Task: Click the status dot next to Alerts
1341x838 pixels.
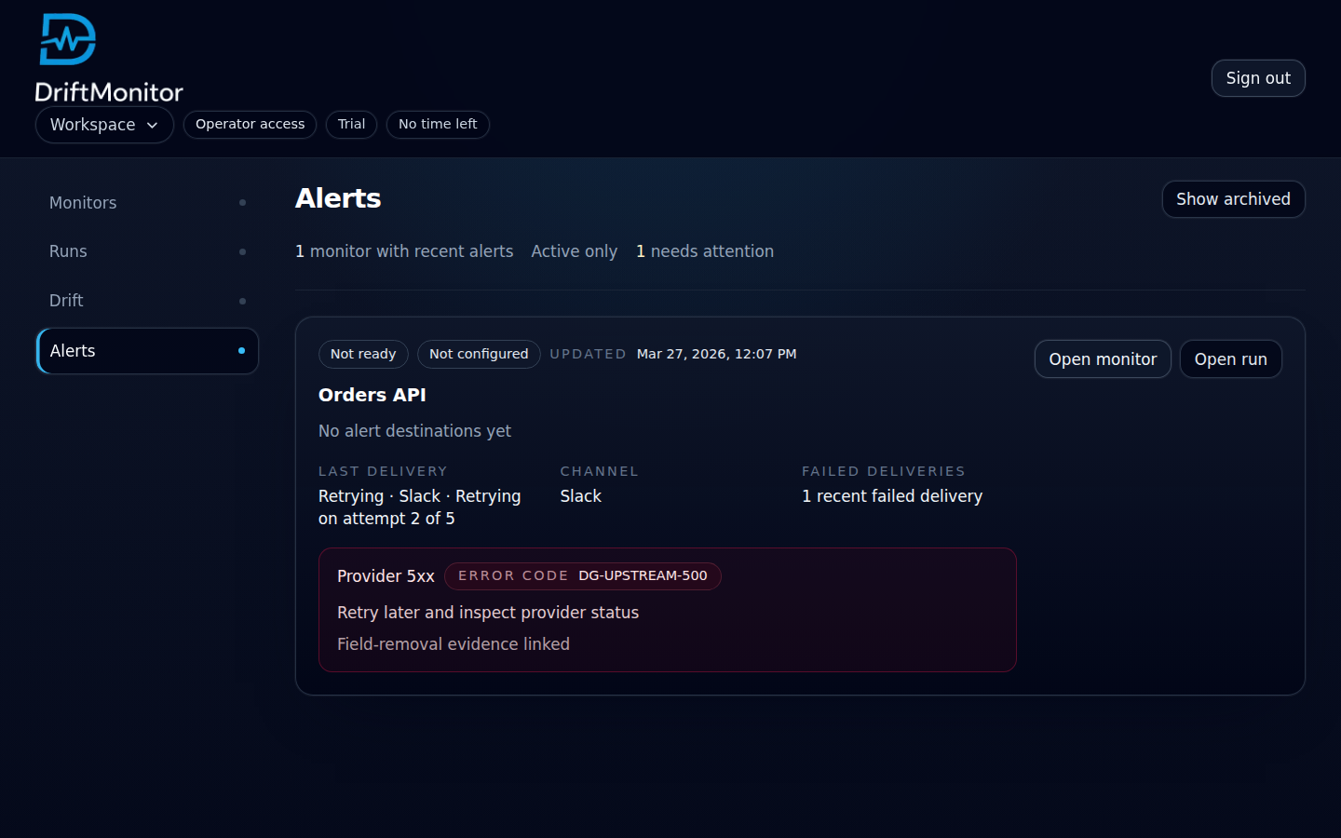Action: coord(243,351)
